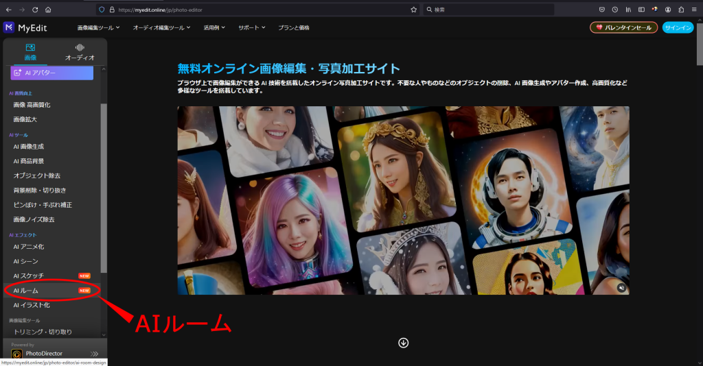
Task: Click the MyEdit logo in the header
Action: [25, 27]
